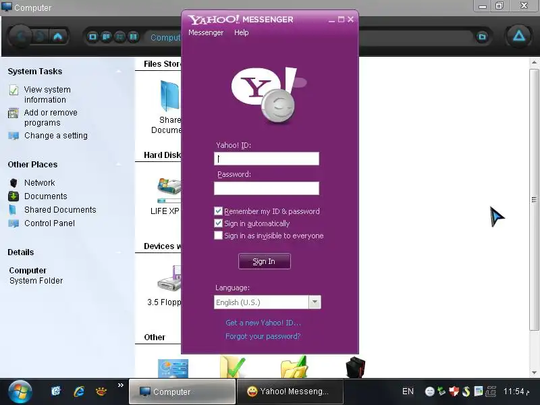540x405 pixels.
Task: Open Forgot your password? link
Action: pyautogui.click(x=263, y=336)
